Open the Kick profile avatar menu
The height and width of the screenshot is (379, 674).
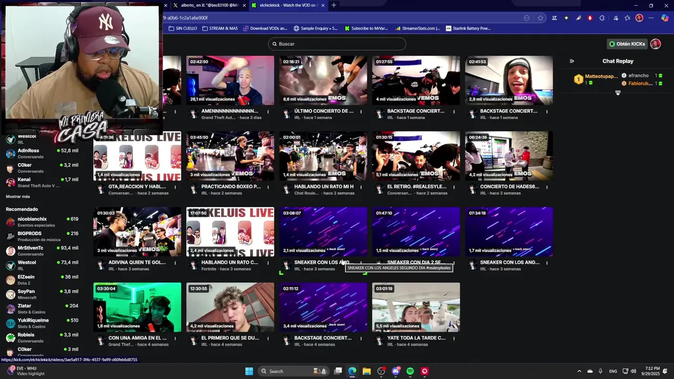coord(655,44)
